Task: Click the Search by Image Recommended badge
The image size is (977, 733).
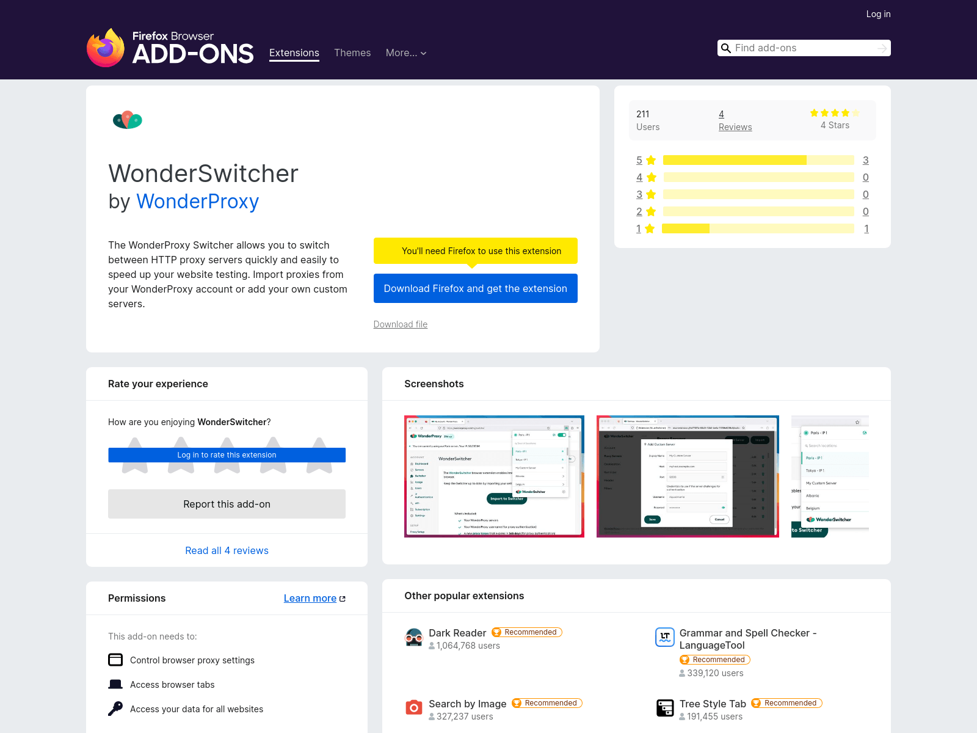Action: [547, 703]
